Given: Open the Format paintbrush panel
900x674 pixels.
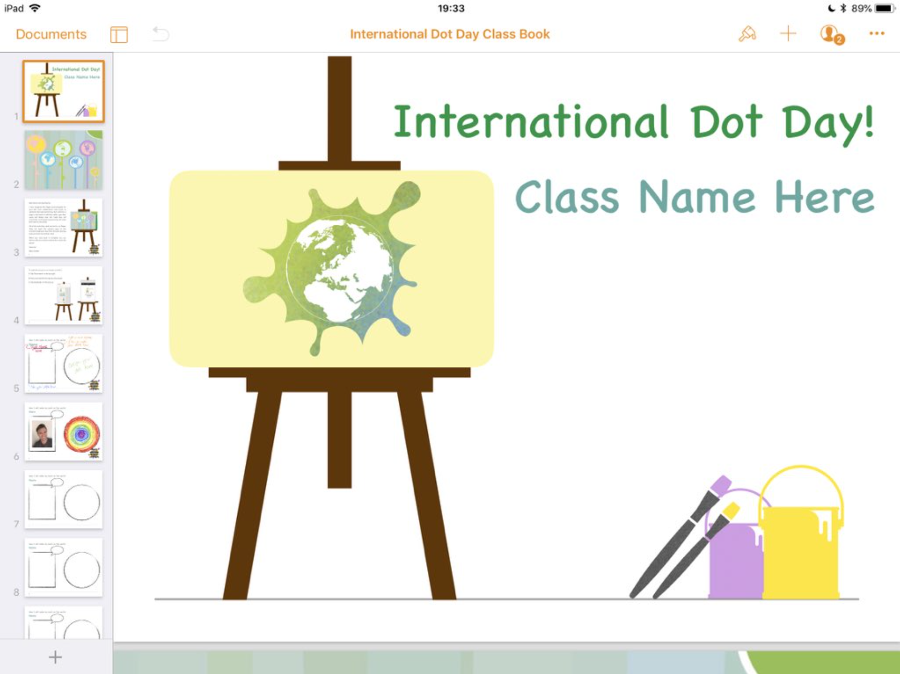Looking at the screenshot, I should click(x=747, y=33).
